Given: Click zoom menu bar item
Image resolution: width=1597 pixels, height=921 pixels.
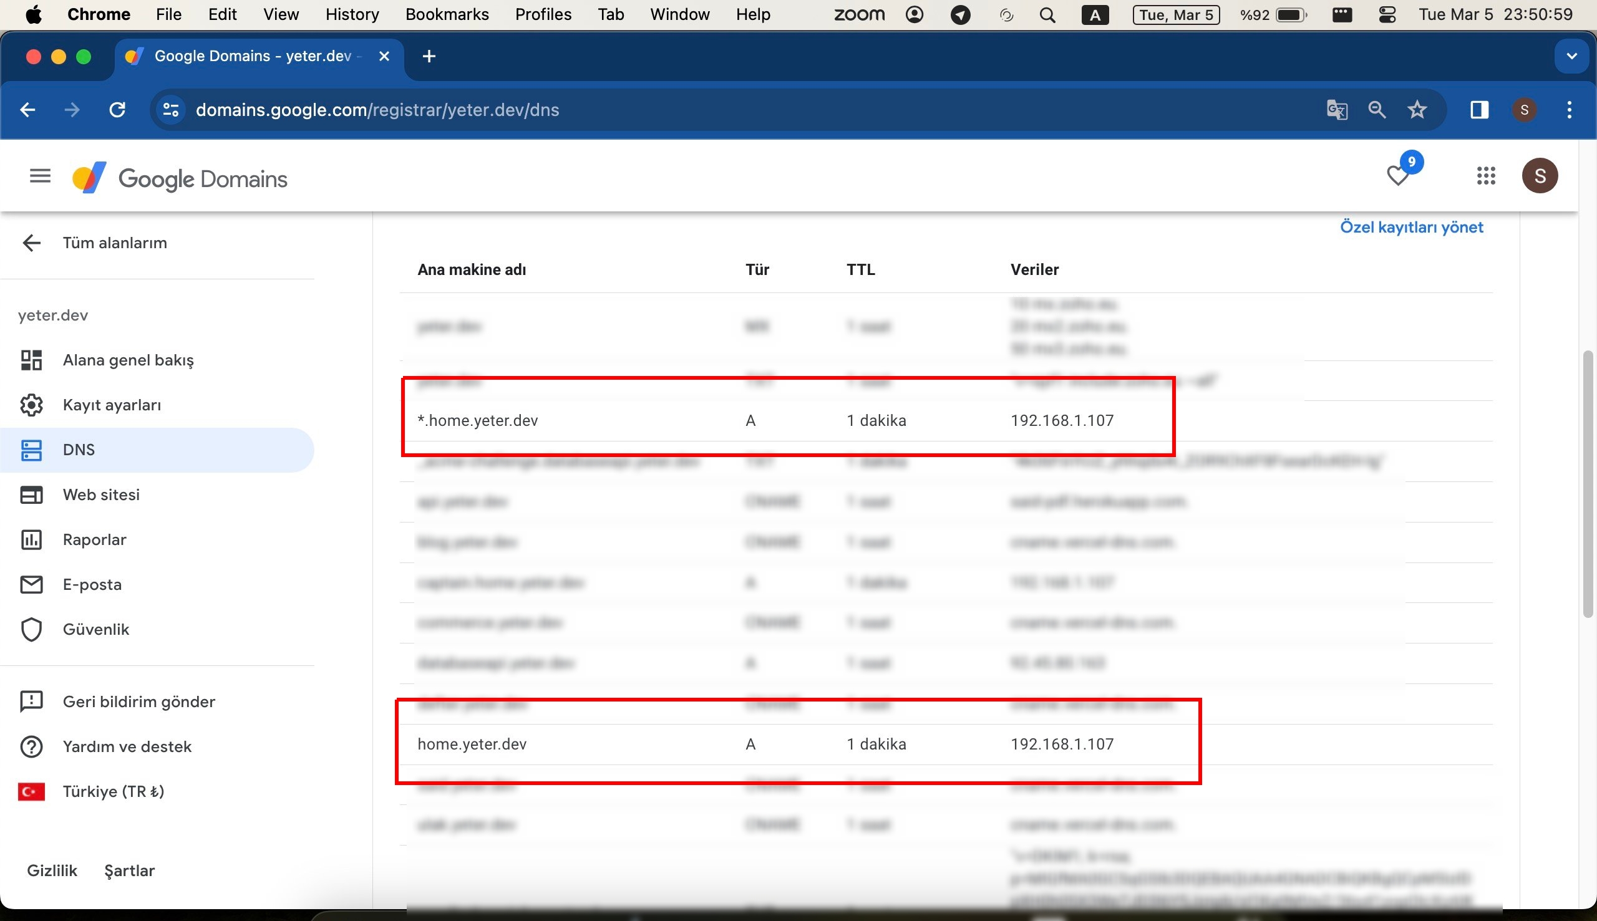Looking at the screenshot, I should coord(858,14).
